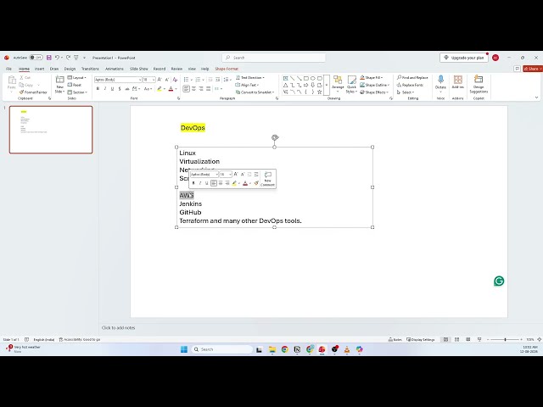Open Add-ins

pyautogui.click(x=458, y=82)
